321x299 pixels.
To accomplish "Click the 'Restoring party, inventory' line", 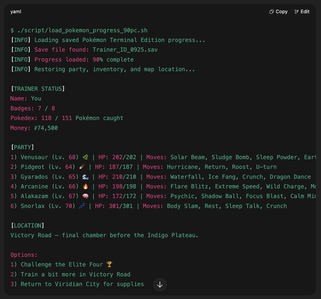I will [x=103, y=69].
